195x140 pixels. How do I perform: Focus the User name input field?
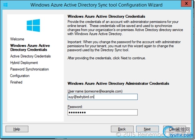(x=102, y=97)
